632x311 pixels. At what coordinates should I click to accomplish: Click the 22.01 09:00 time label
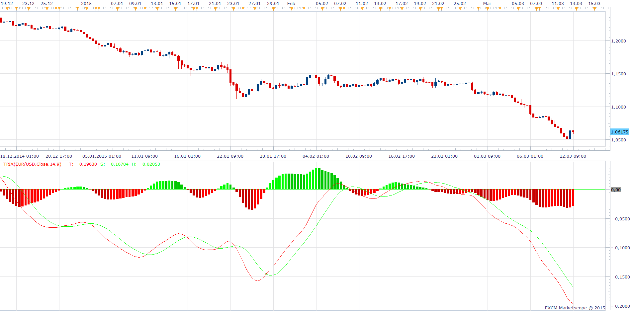[230, 156]
